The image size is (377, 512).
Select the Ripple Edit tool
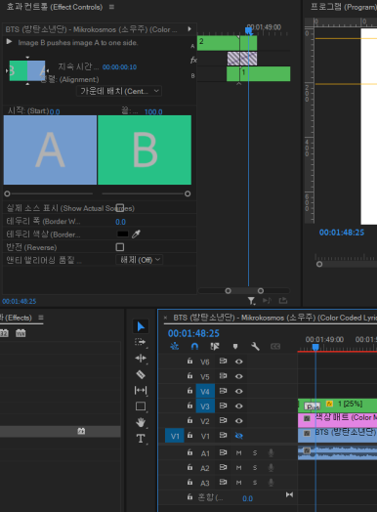click(x=141, y=359)
